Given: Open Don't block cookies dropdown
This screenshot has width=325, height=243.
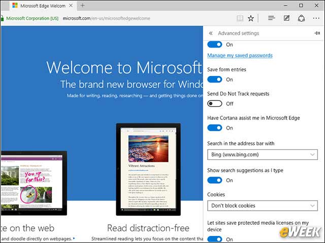Looking at the screenshot, I should [263, 206].
